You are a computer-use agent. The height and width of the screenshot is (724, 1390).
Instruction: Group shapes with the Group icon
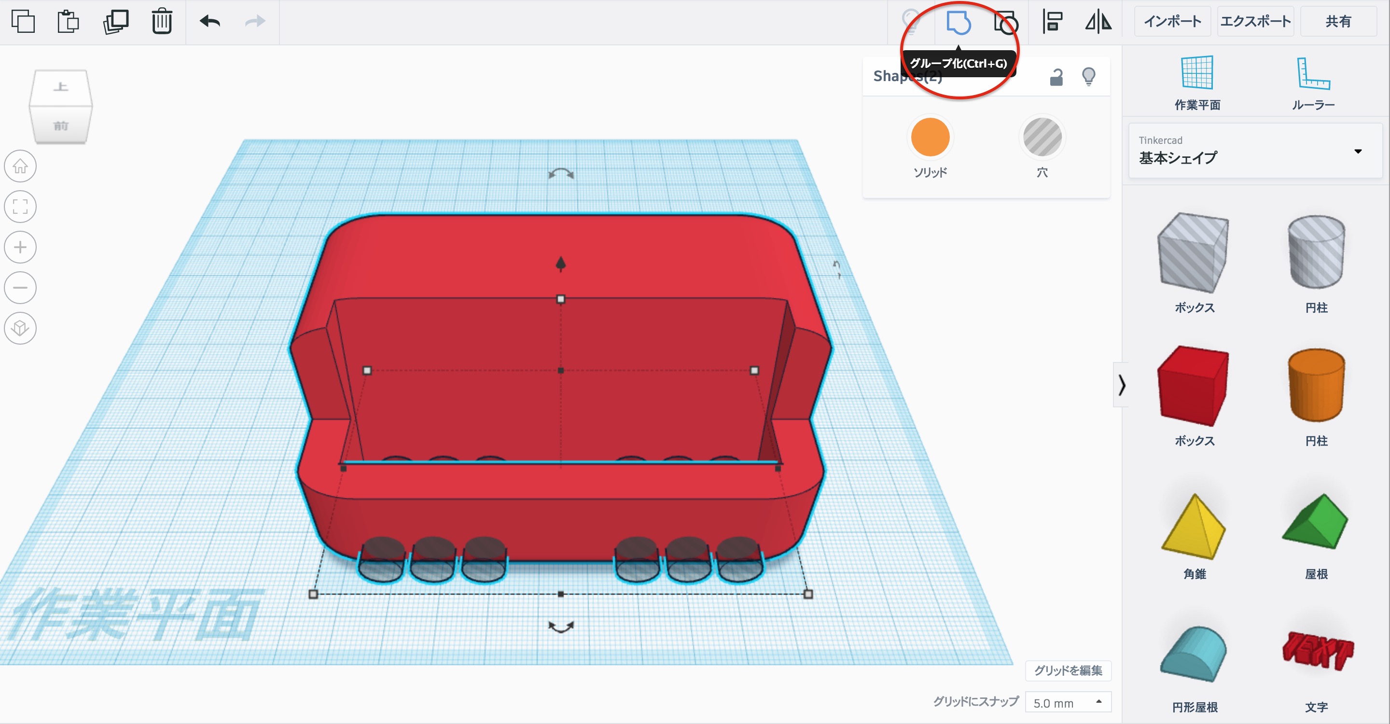pyautogui.click(x=959, y=23)
